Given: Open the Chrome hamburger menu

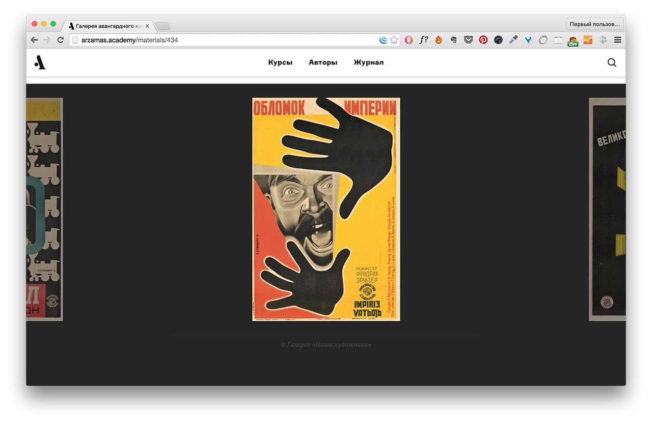Looking at the screenshot, I should pyautogui.click(x=617, y=40).
